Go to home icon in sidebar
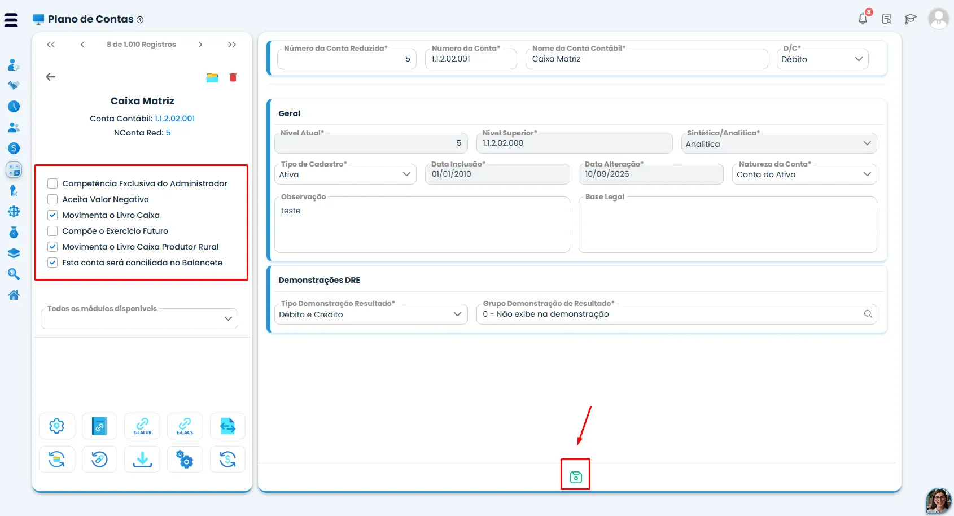Image resolution: width=954 pixels, height=516 pixels. (14, 295)
